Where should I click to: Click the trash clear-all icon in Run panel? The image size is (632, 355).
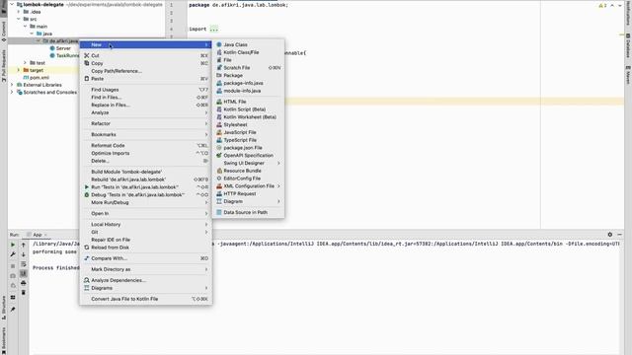[x=24, y=293]
